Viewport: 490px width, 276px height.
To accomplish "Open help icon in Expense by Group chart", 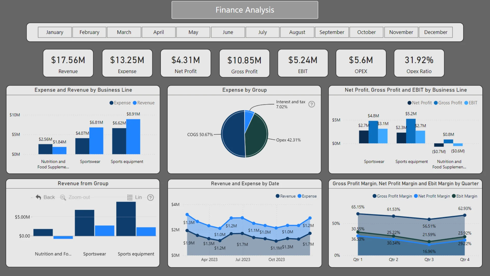I will click(x=312, y=104).
